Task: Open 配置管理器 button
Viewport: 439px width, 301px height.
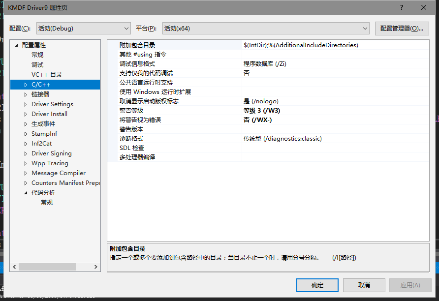Action: [x=402, y=28]
